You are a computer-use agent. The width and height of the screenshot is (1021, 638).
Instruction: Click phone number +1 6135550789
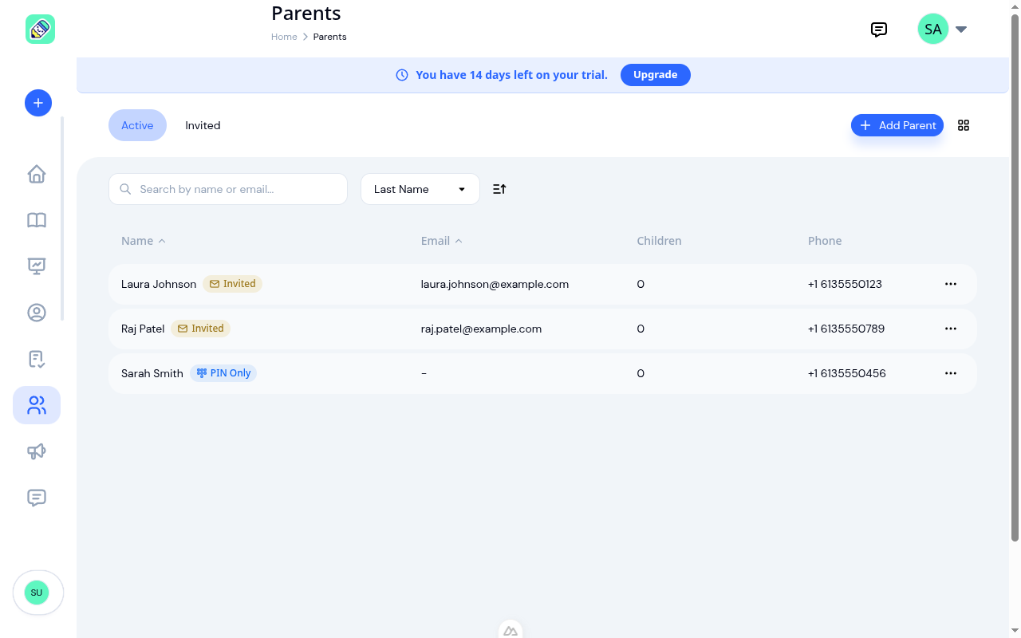[846, 329]
